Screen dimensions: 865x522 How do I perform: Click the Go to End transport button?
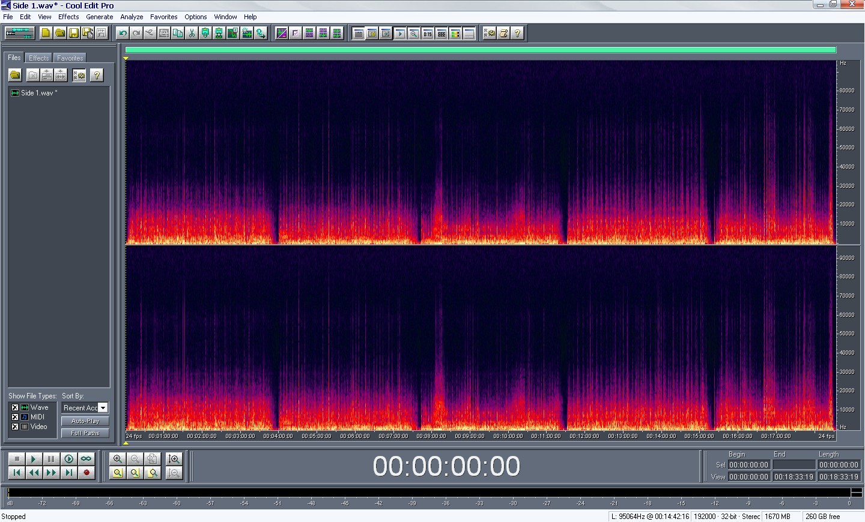69,473
